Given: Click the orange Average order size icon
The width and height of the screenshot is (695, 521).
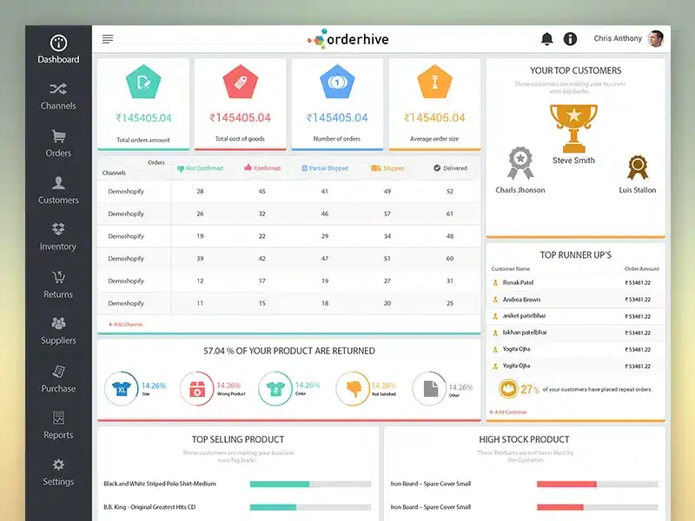Looking at the screenshot, I should [x=435, y=82].
